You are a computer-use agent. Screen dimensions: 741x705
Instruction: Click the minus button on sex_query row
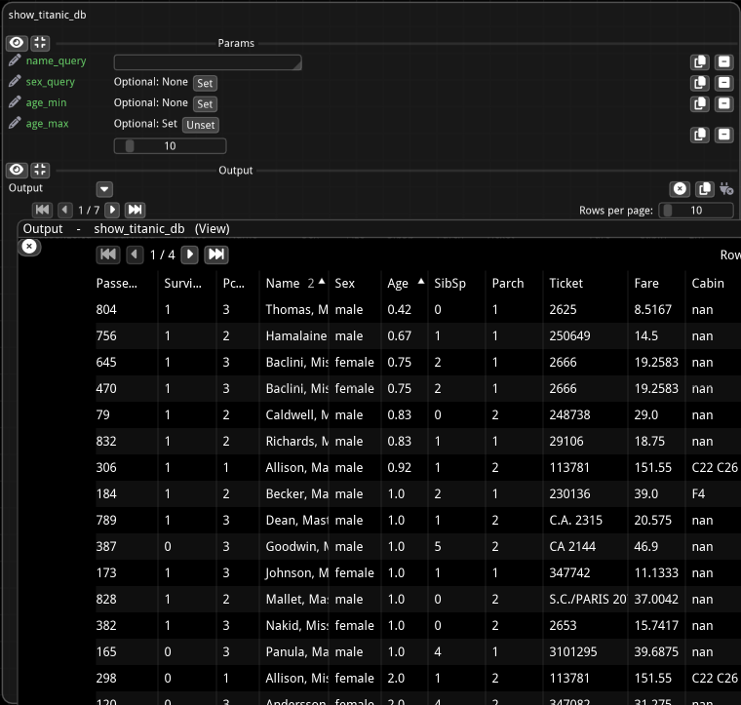pyautogui.click(x=723, y=83)
